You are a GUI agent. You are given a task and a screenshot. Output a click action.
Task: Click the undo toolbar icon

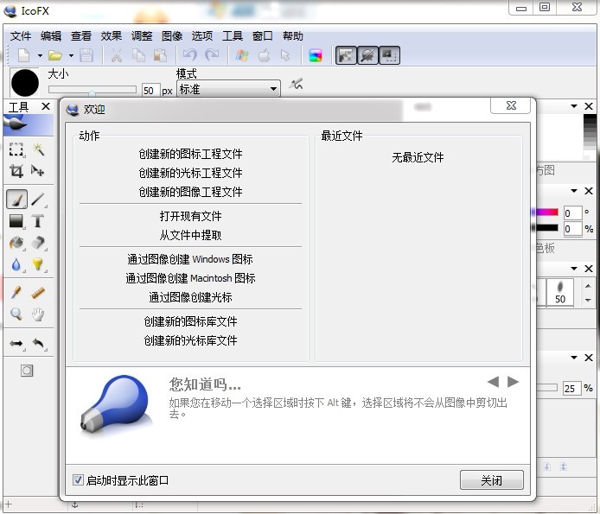pos(190,55)
